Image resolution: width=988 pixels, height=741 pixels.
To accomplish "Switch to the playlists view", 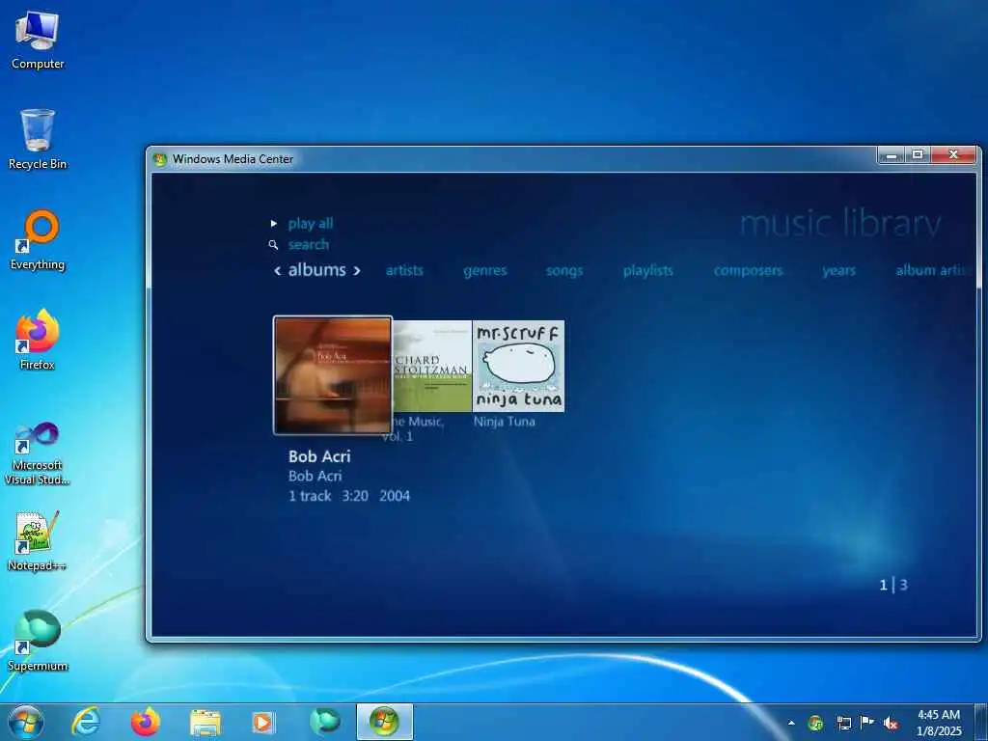I will click(647, 270).
